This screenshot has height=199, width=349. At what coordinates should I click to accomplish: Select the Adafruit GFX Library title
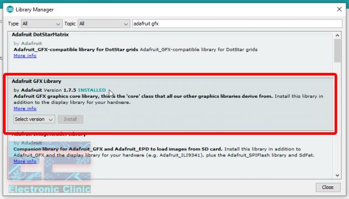37,81
